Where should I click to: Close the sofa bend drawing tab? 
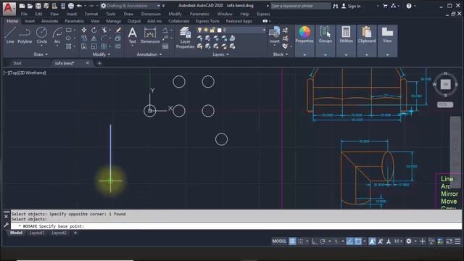click(x=87, y=63)
